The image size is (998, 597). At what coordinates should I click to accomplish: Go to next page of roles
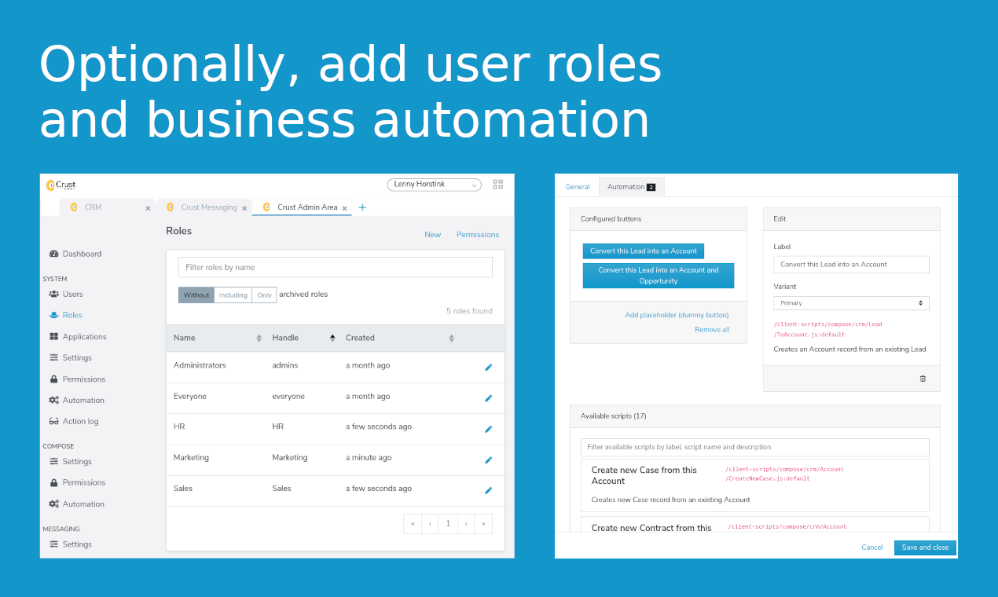(x=466, y=524)
